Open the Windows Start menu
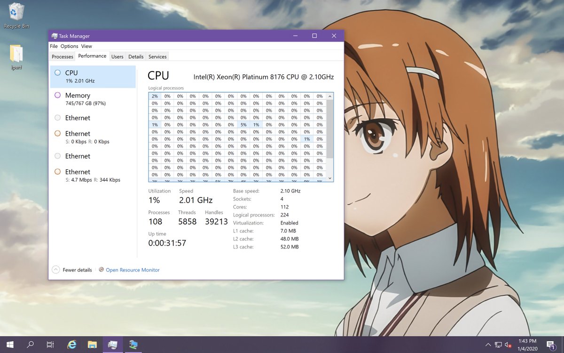 [9, 345]
